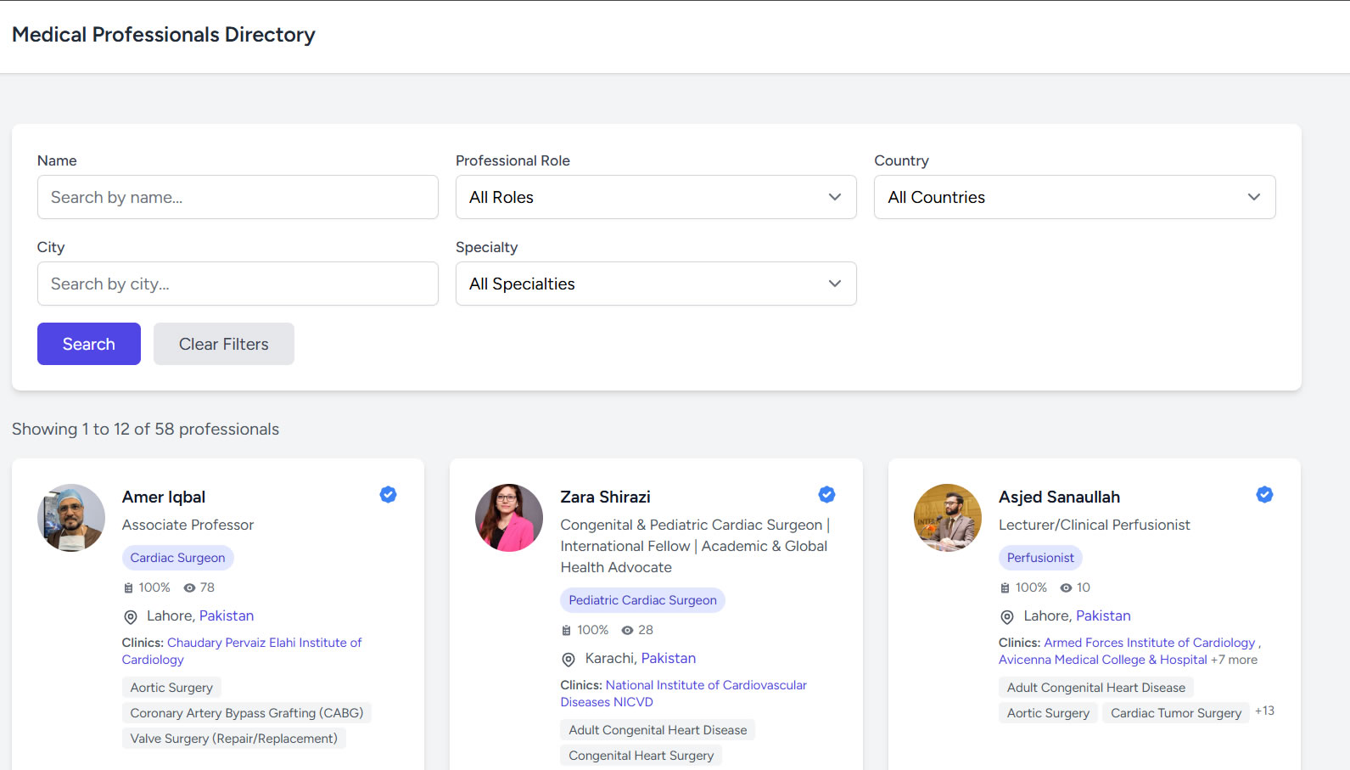Click into the Search by city field
This screenshot has height=770, width=1350.
[x=238, y=284]
